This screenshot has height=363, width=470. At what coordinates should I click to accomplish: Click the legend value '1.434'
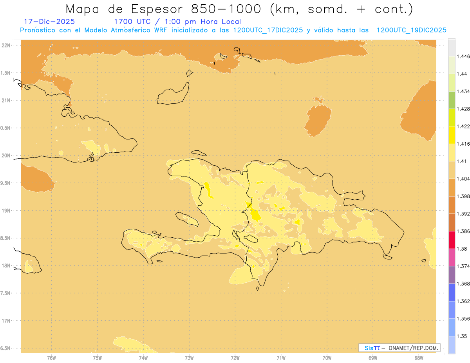pos(464,91)
